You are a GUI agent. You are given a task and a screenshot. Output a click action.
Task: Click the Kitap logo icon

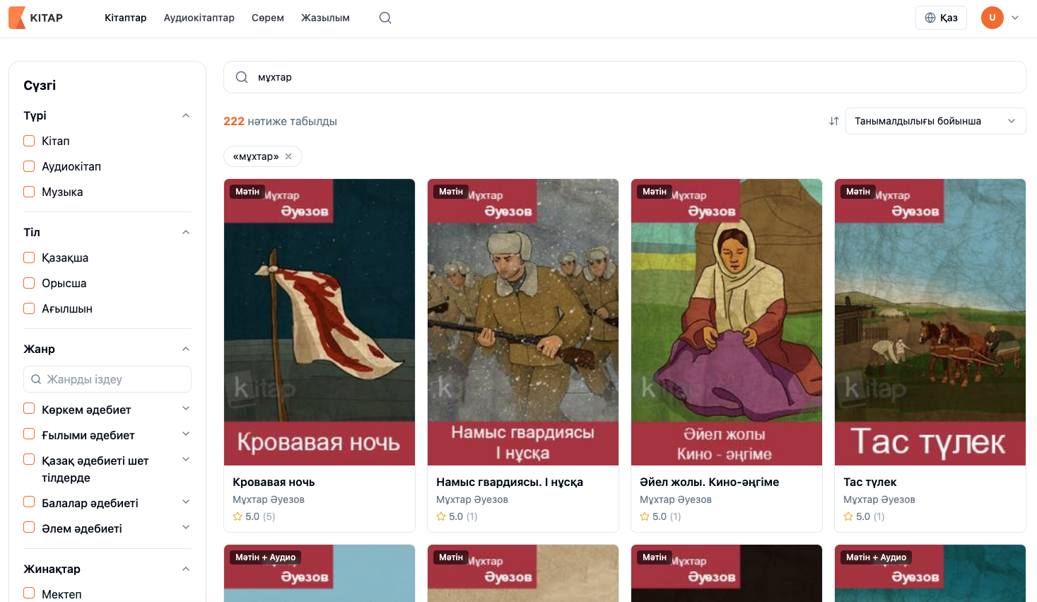pyautogui.click(x=17, y=18)
